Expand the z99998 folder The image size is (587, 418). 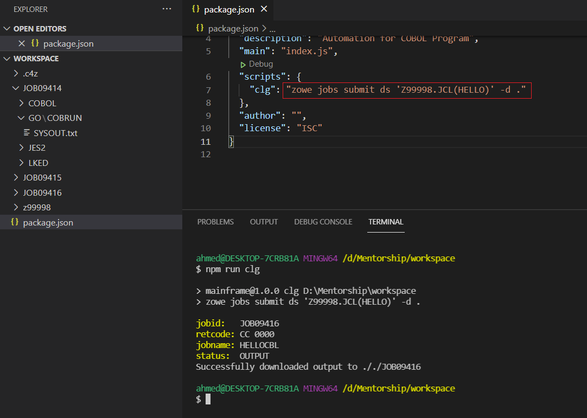[x=15, y=207]
